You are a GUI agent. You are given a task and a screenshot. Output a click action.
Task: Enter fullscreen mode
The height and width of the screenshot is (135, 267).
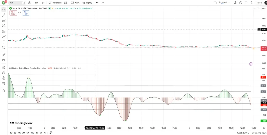pyautogui.click(x=246, y=3)
